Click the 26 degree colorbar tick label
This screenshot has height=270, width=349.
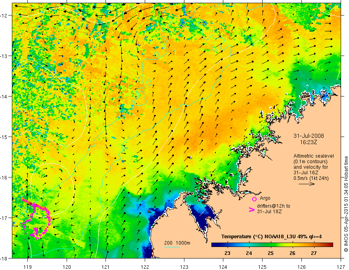pos(292,253)
